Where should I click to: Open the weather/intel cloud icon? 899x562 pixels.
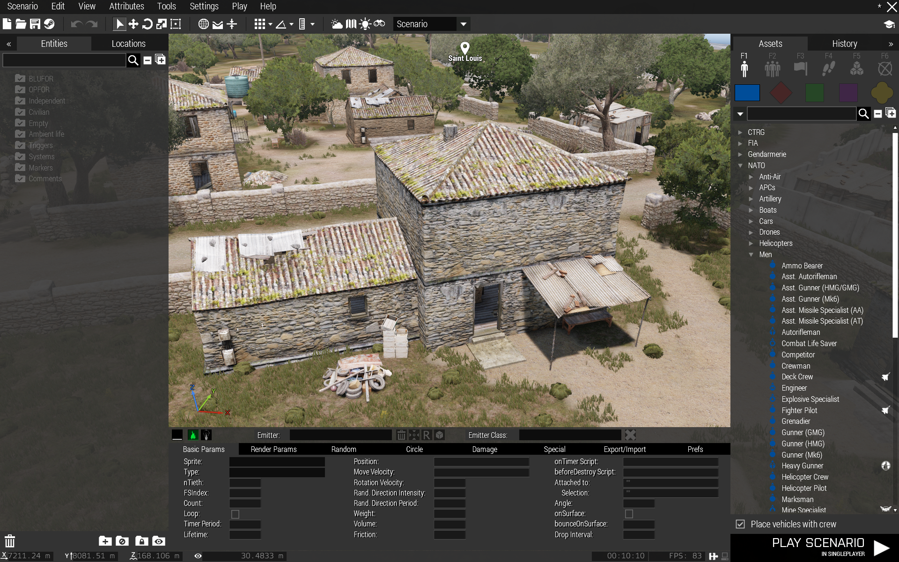click(337, 24)
